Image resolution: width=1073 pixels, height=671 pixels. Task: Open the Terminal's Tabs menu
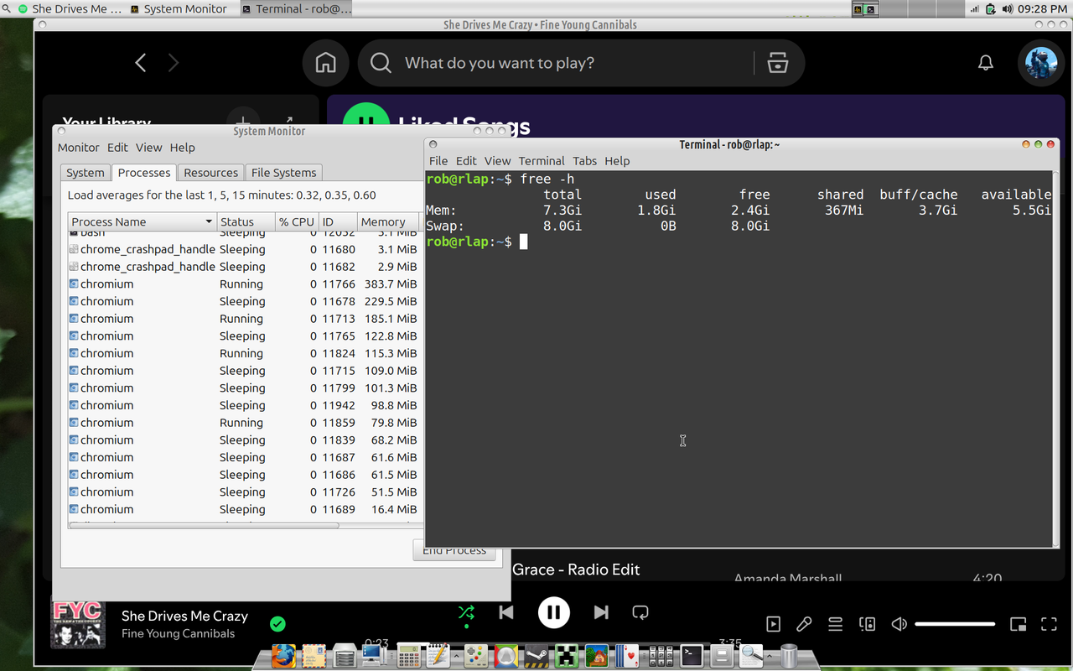(584, 161)
